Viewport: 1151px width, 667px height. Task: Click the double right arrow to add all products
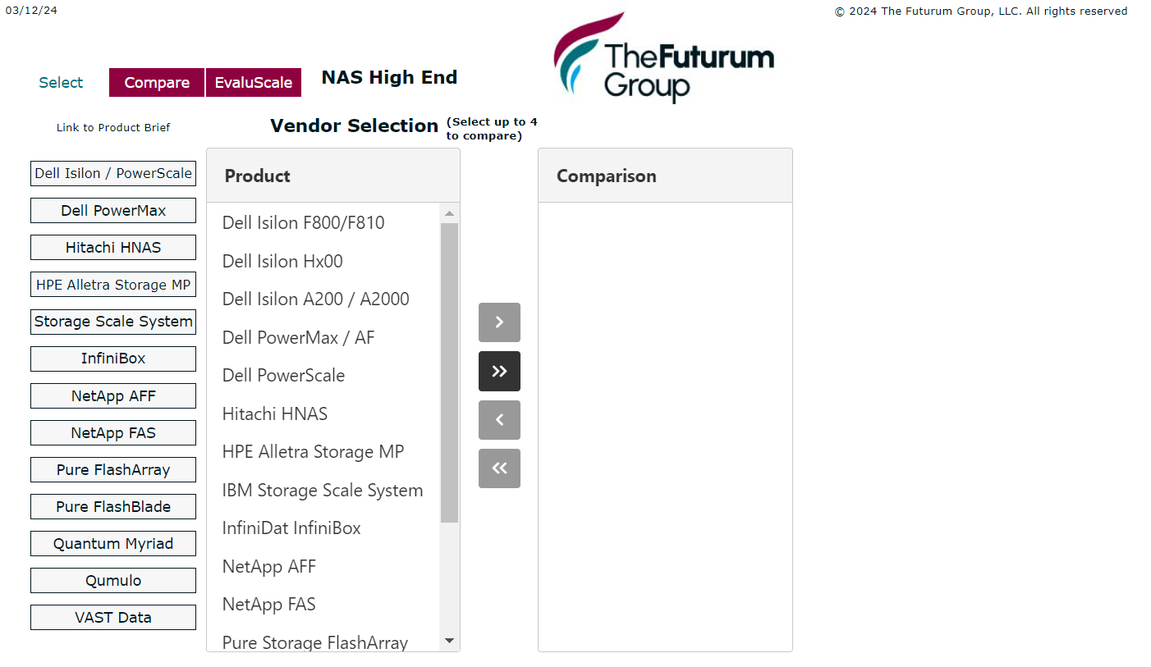point(499,371)
